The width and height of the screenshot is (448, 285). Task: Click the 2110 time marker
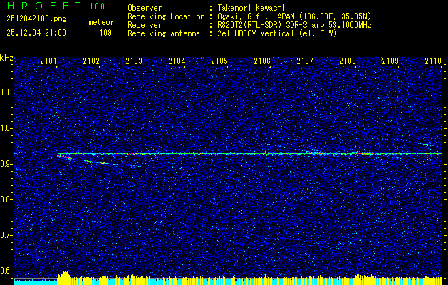(433, 61)
